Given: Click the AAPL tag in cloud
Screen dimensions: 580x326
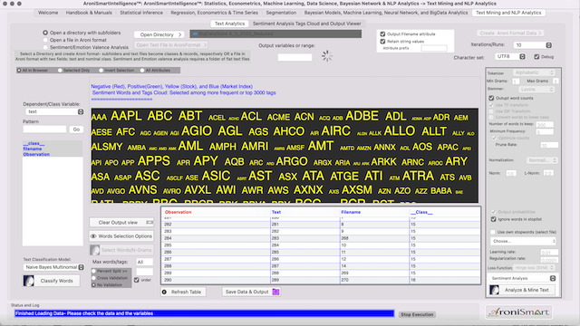Looking at the screenshot, I should pyautogui.click(x=126, y=116).
